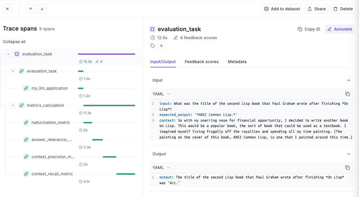Copy the trace ID
This screenshot has width=359, height=197.
coord(309,29)
